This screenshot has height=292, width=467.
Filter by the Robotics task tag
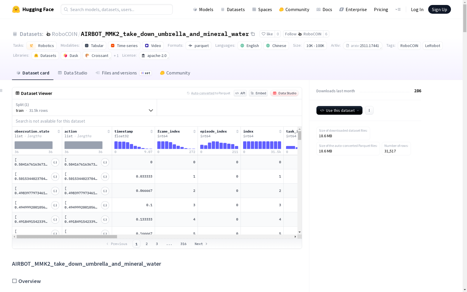click(x=41, y=46)
